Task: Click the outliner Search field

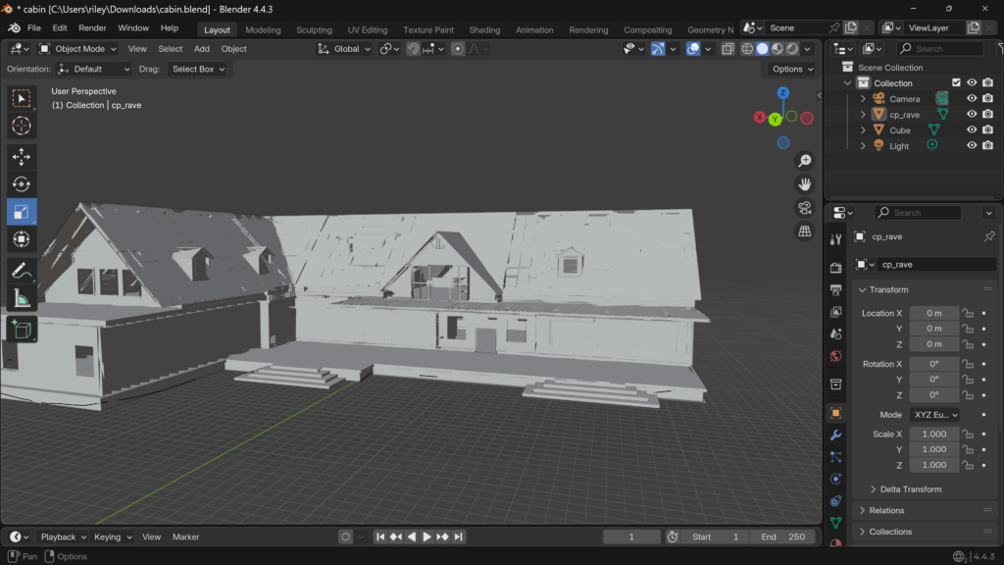Action: [x=939, y=49]
